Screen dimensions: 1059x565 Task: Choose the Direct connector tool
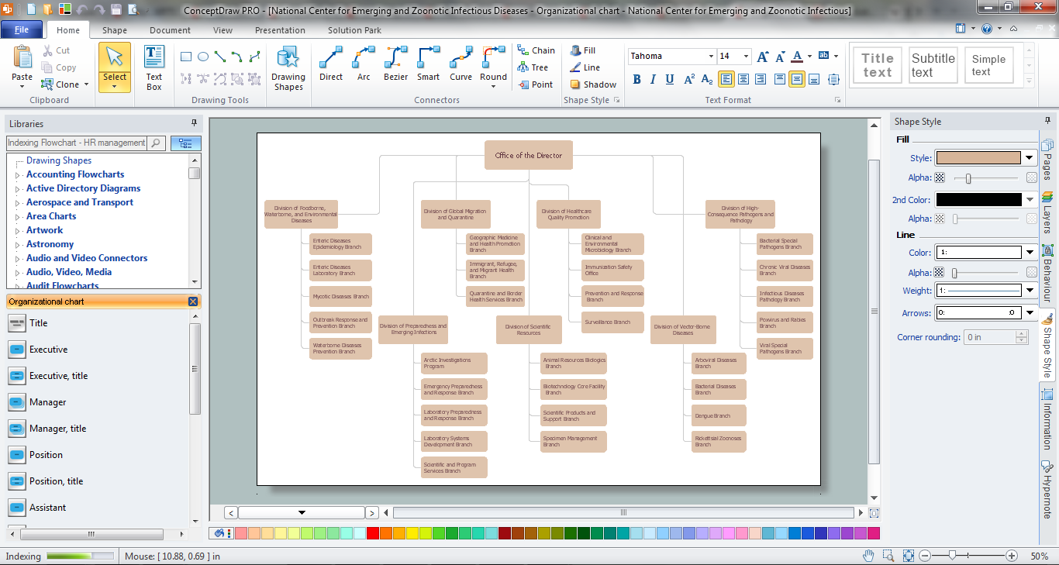pos(331,64)
